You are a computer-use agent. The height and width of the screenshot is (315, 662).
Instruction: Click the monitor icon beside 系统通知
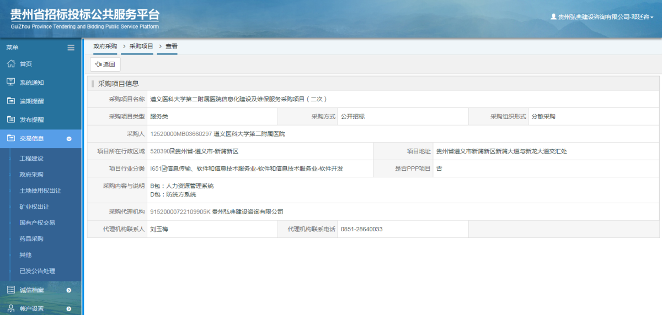(10, 82)
